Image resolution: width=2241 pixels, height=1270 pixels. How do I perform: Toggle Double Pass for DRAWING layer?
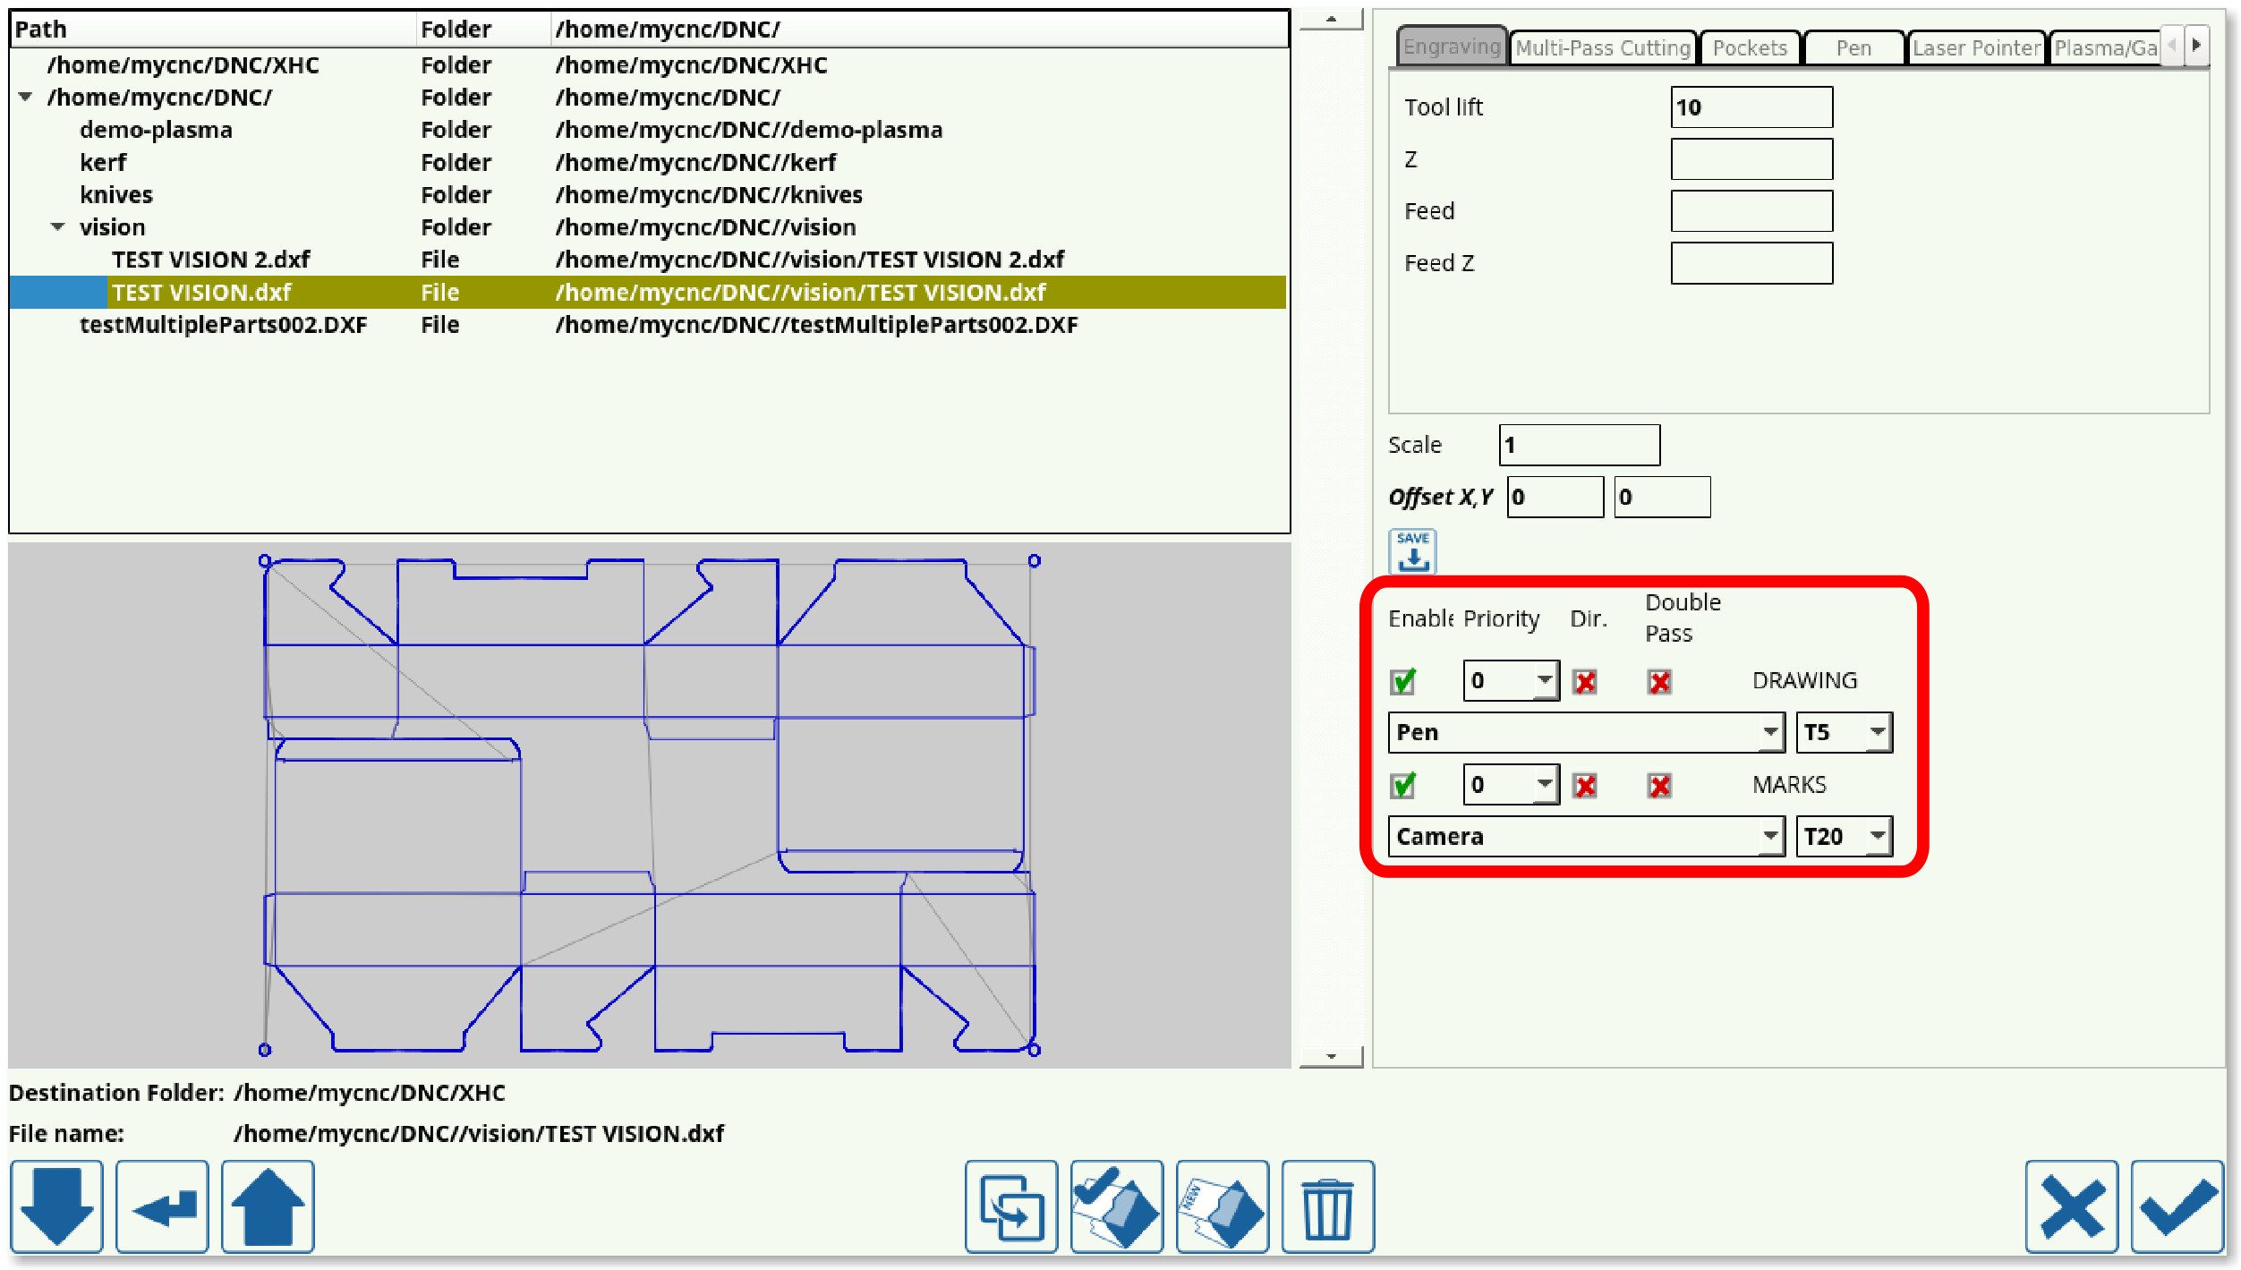[x=1658, y=682]
